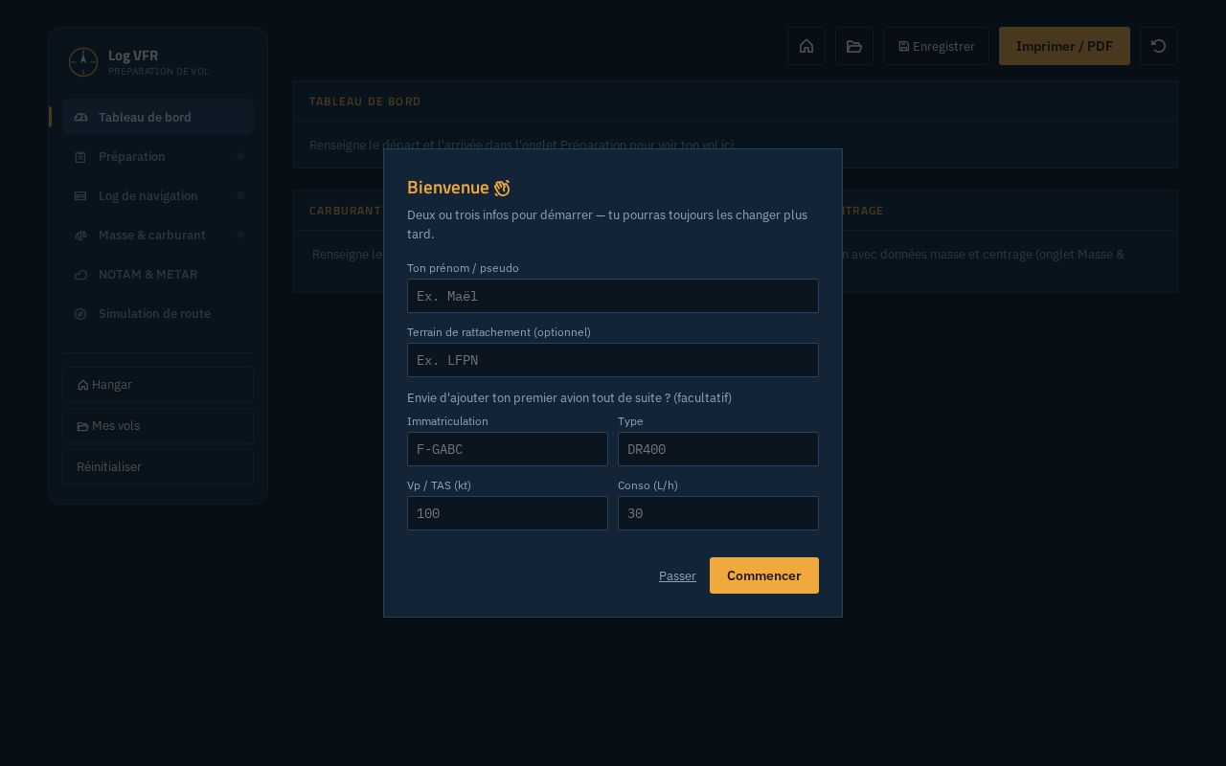Open NOTAM & METAR section

coord(158,274)
